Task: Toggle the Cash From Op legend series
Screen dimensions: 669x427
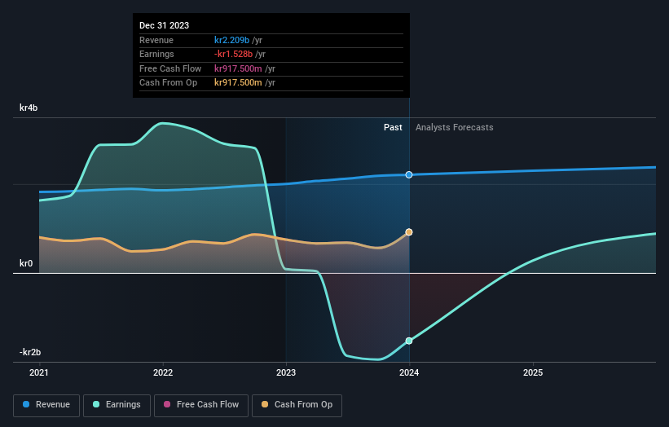Action: pyautogui.click(x=297, y=405)
